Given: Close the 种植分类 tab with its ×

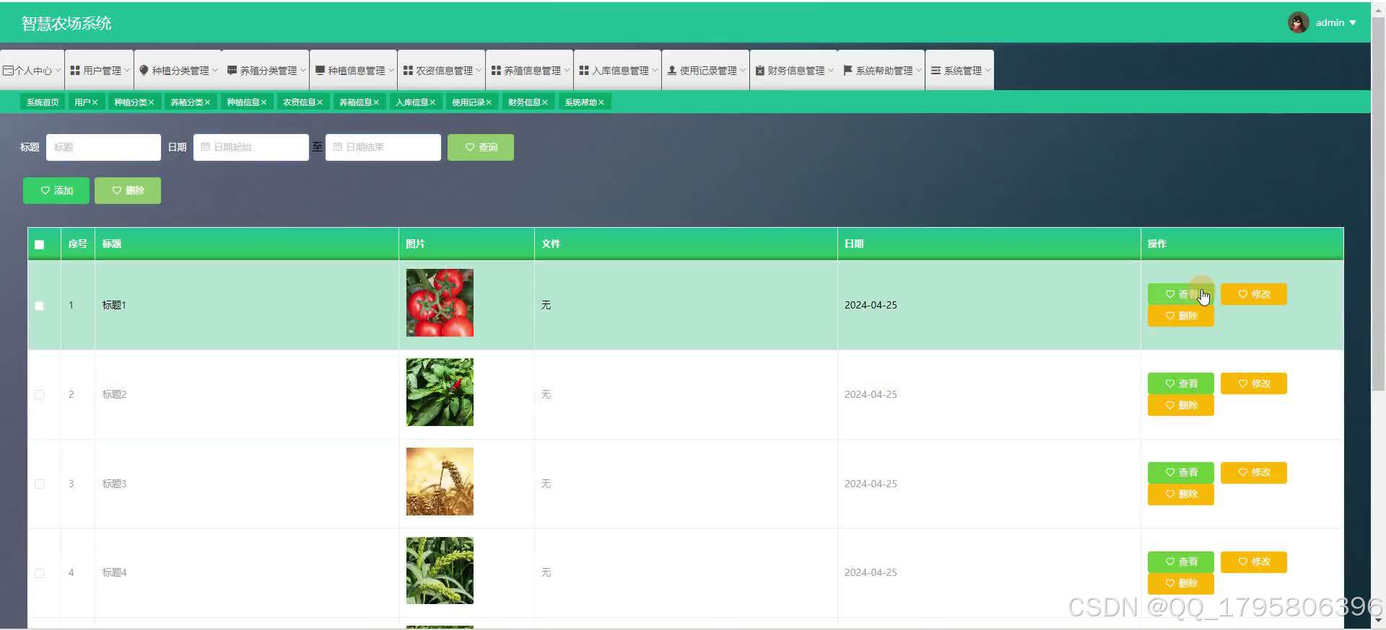Looking at the screenshot, I should (x=151, y=102).
